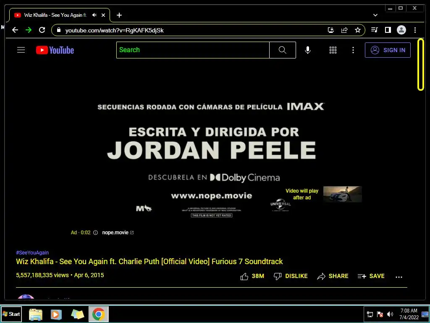Open Chrome three-dot menu

click(x=415, y=30)
